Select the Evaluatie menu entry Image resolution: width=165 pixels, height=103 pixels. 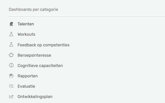coord(26,86)
